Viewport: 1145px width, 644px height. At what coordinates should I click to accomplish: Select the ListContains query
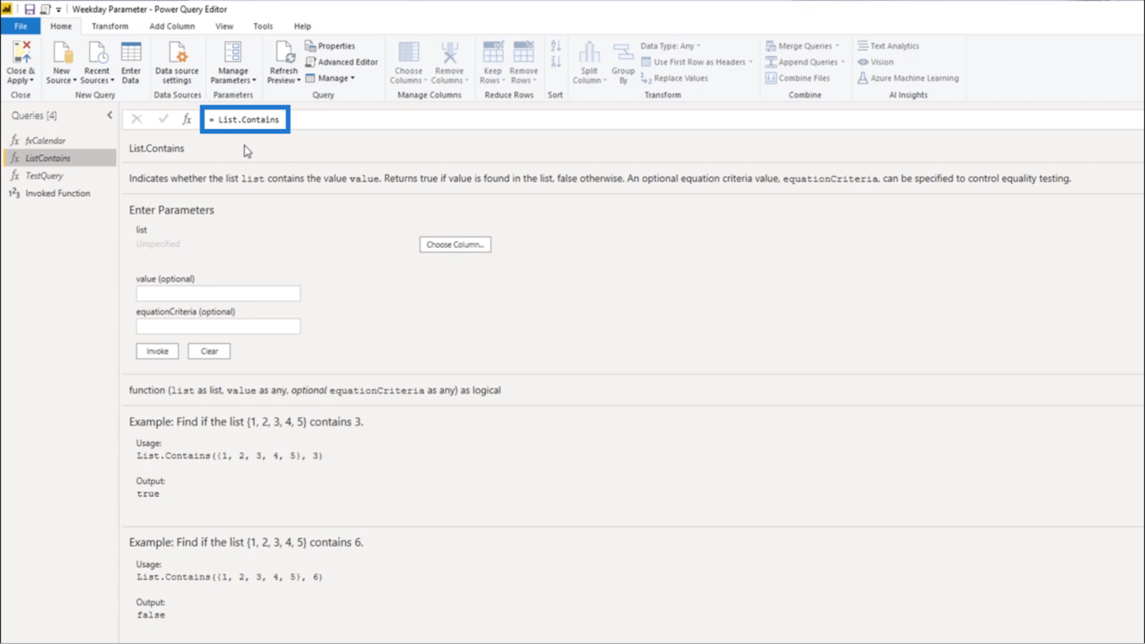click(x=60, y=158)
